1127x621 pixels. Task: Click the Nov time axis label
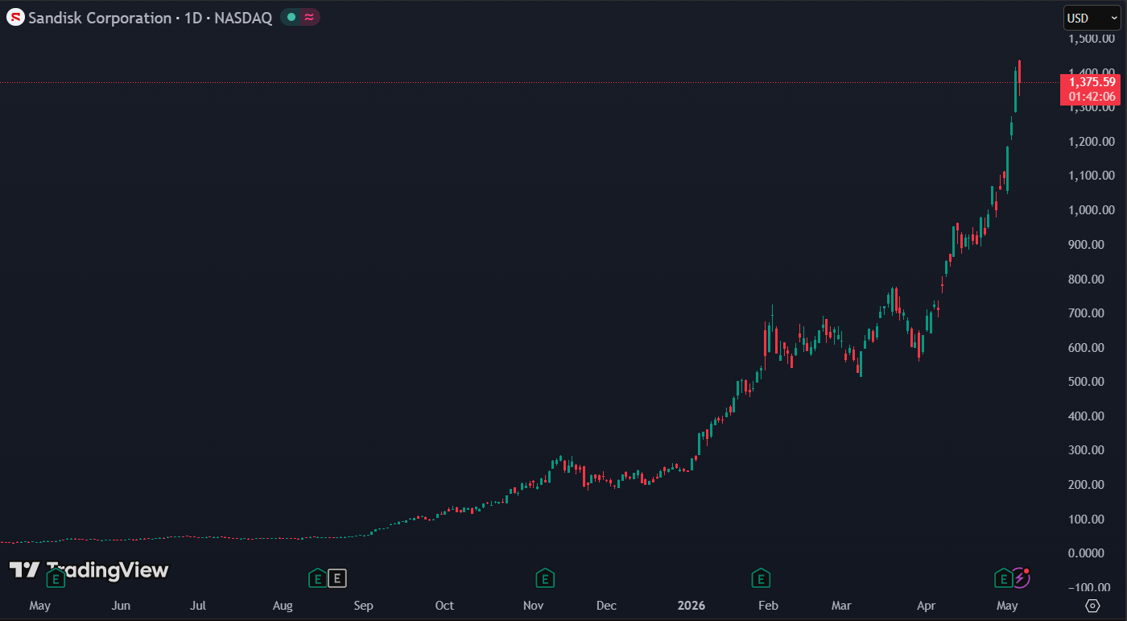[534, 606]
